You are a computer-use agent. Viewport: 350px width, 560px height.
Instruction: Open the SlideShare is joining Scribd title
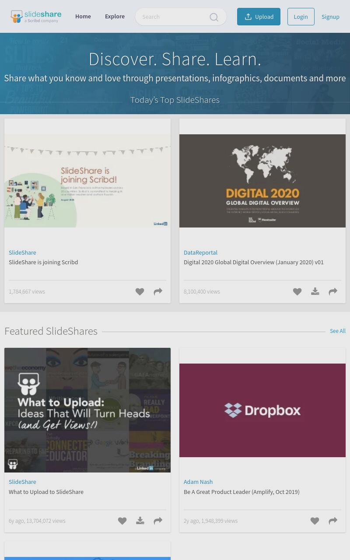(x=43, y=262)
